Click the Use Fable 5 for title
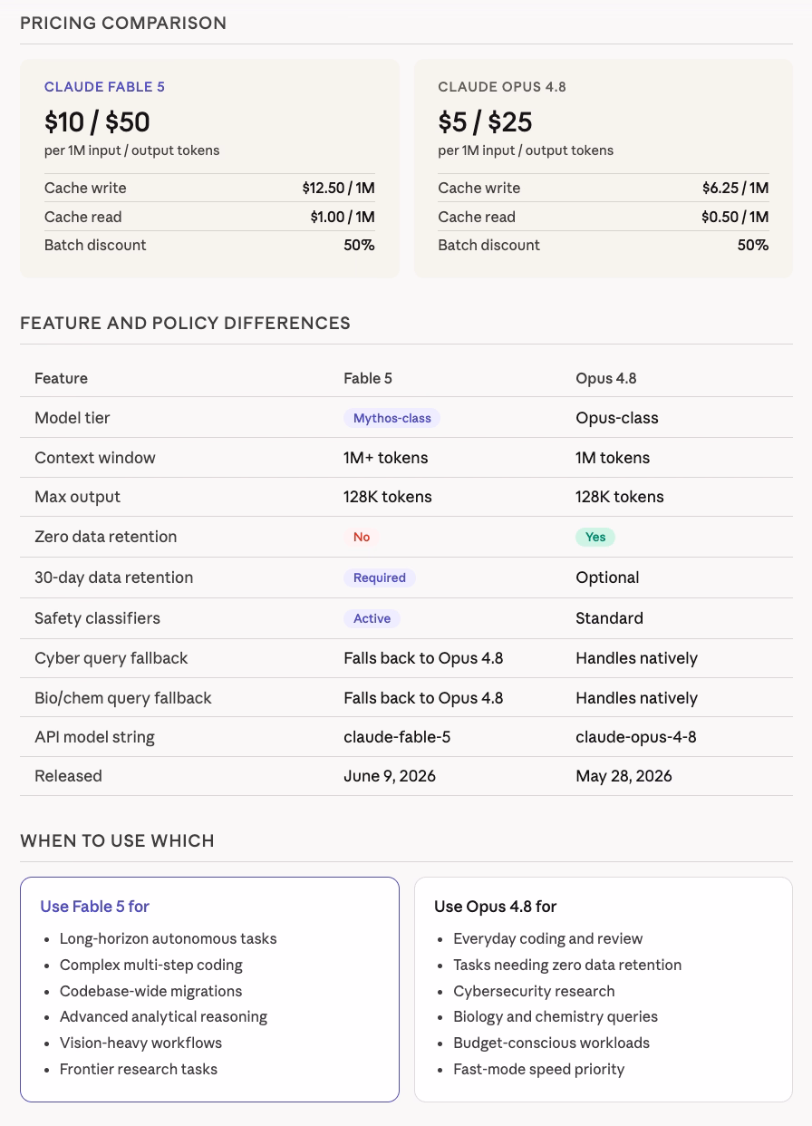This screenshot has height=1126, width=812. (x=94, y=907)
